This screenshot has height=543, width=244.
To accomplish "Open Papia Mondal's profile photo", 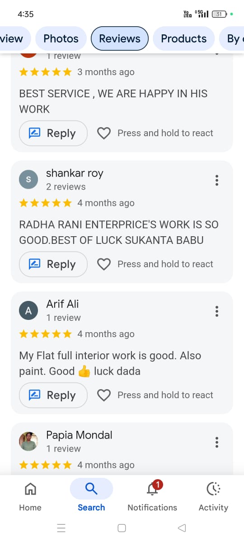I will click(28, 441).
